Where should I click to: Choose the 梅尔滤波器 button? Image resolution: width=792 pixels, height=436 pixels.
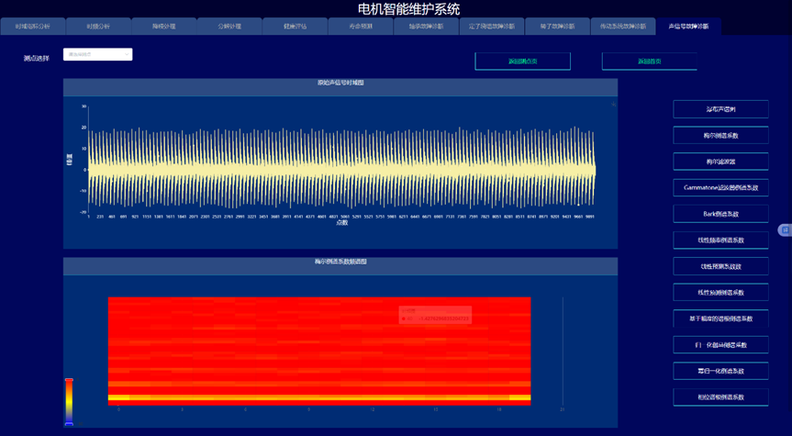(x=720, y=162)
